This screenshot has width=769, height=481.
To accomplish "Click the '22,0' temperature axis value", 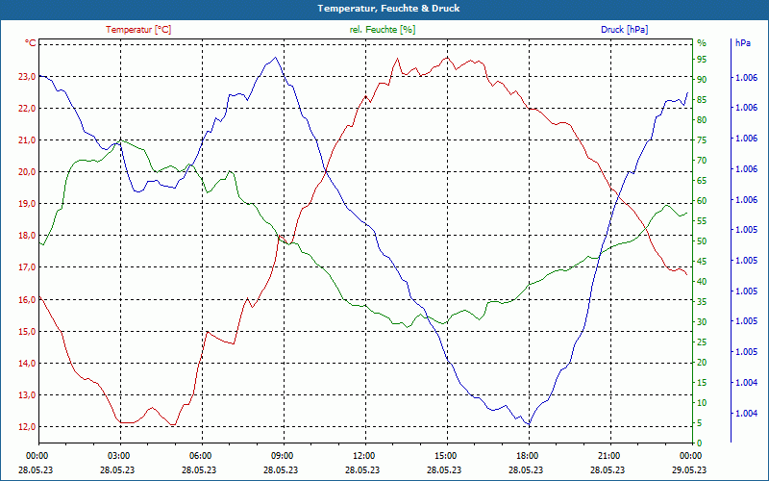I will (x=27, y=109).
